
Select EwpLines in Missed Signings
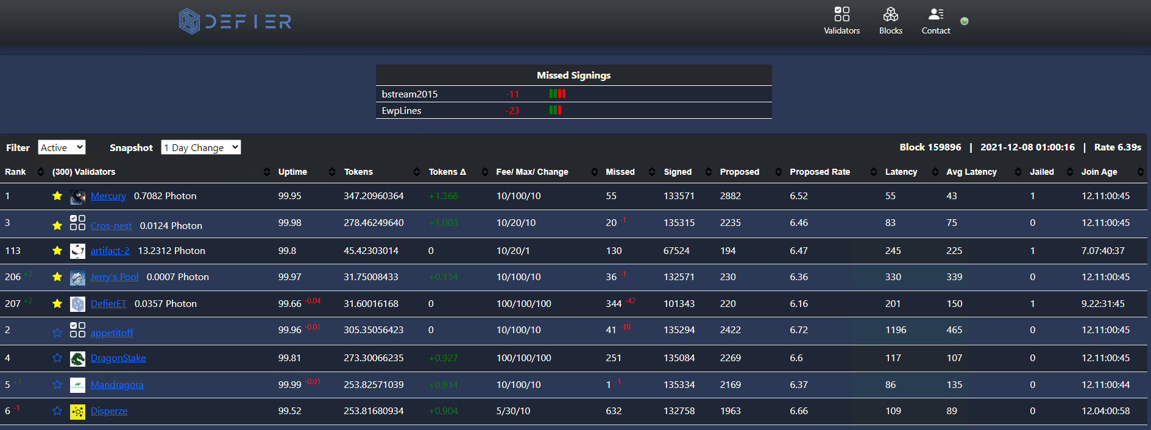[402, 110]
